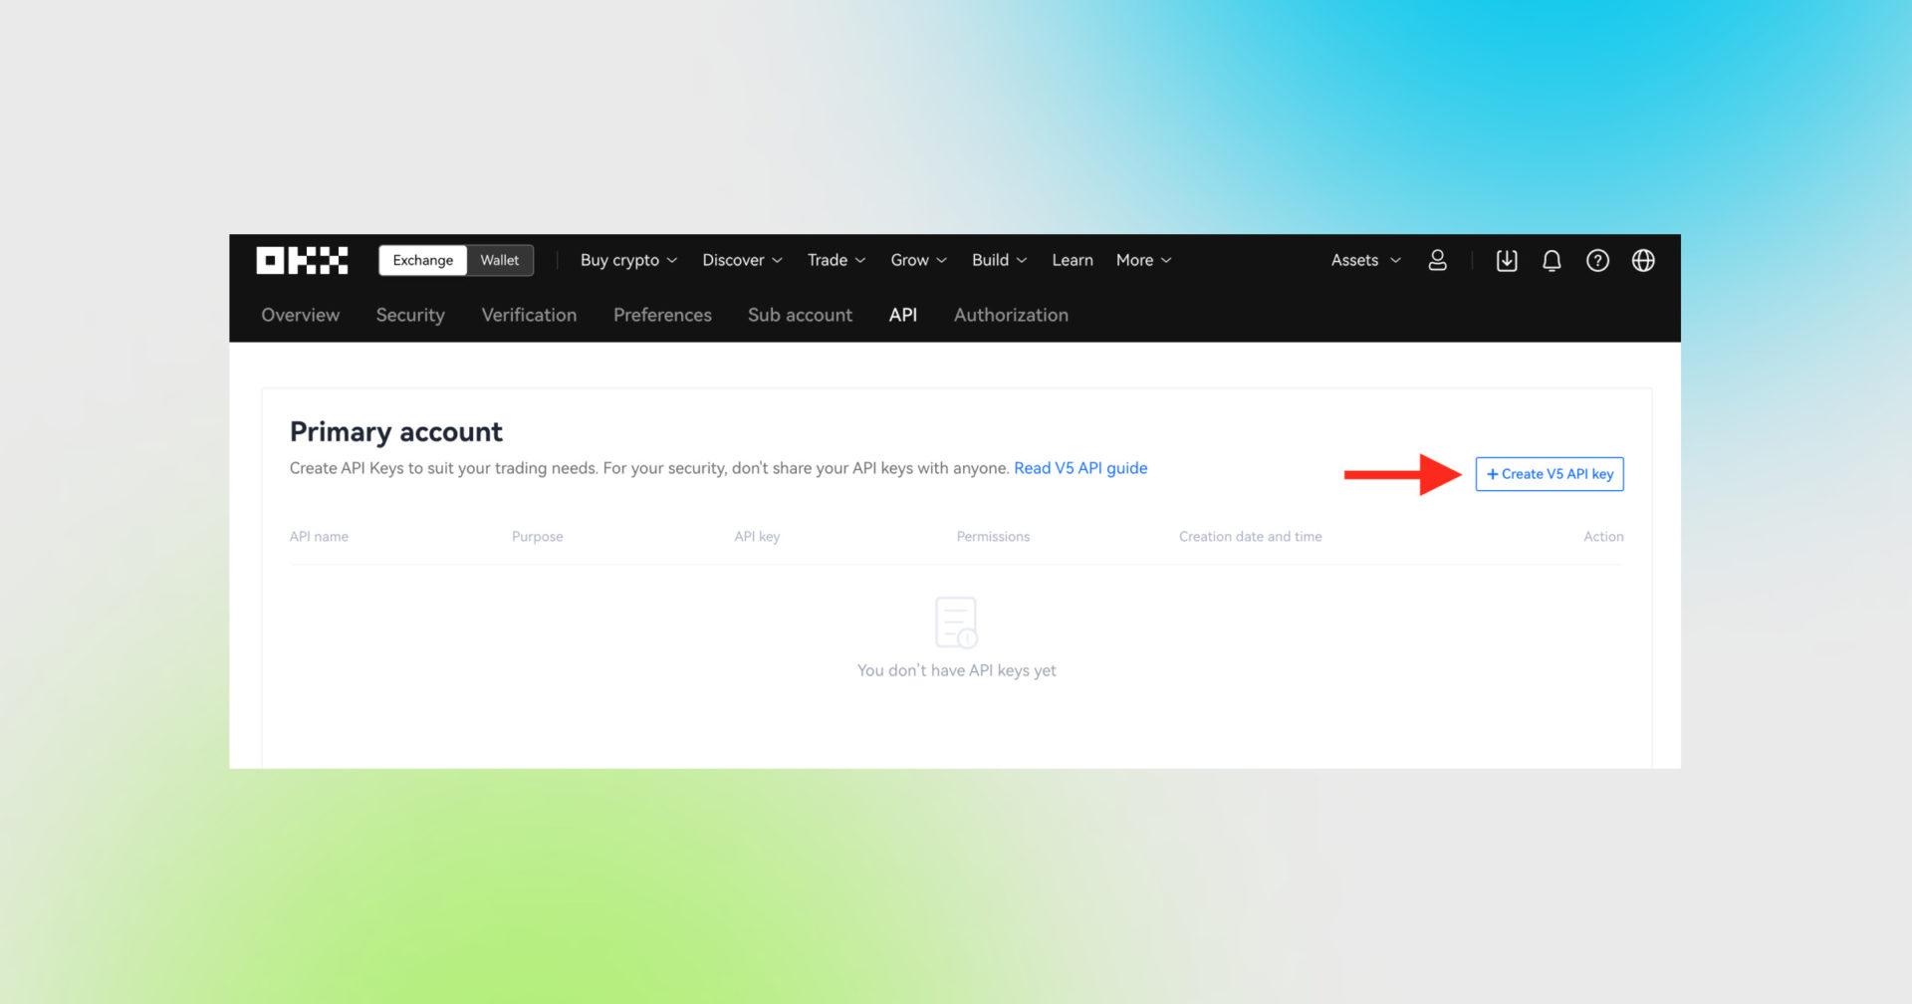
Task: Open the Preferences tab
Action: coord(662,315)
